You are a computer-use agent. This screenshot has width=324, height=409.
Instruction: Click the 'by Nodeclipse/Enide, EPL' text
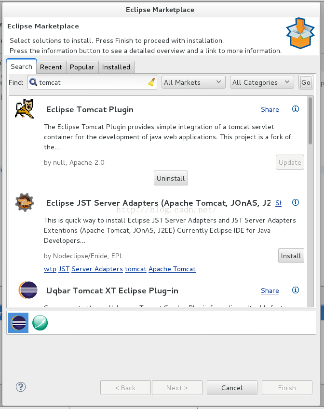(x=83, y=256)
